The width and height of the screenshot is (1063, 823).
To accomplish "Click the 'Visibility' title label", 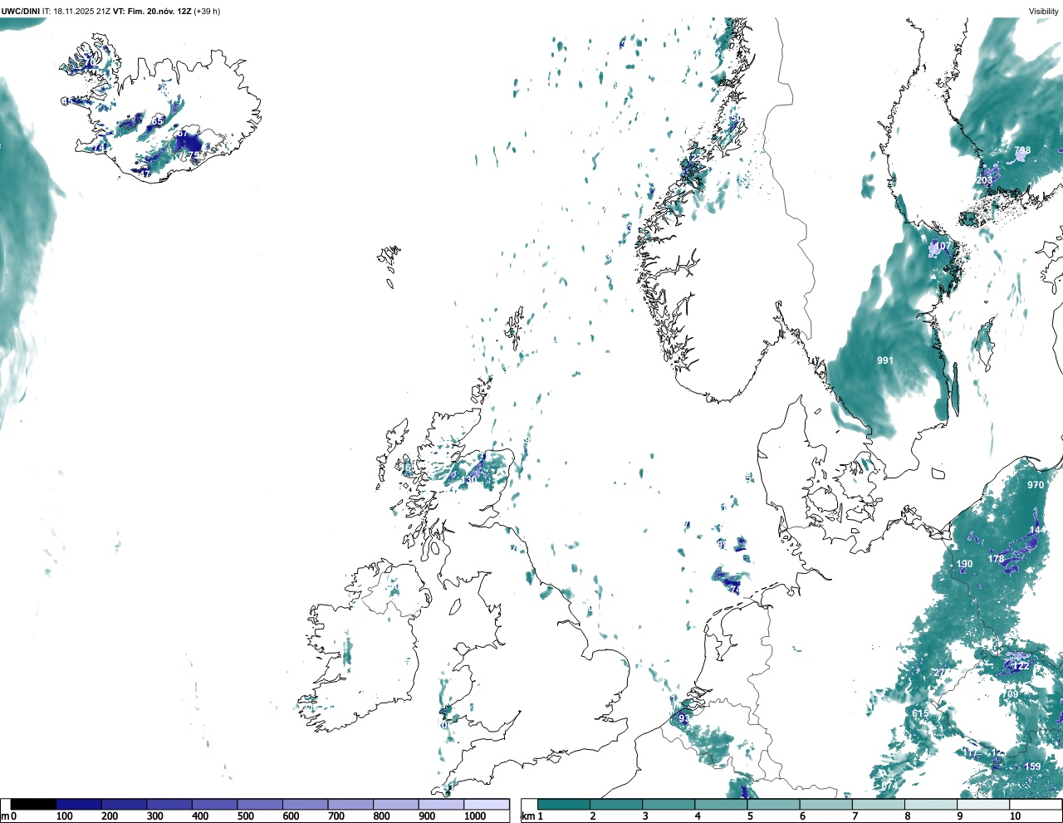I will [x=1044, y=12].
